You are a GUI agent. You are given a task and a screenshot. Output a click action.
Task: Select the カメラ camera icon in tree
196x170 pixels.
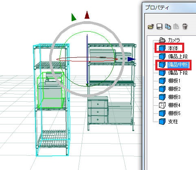tap(162, 40)
